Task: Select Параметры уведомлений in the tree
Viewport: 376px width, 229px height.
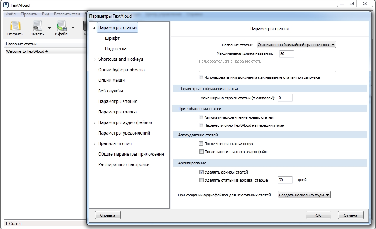Action: coord(124,133)
